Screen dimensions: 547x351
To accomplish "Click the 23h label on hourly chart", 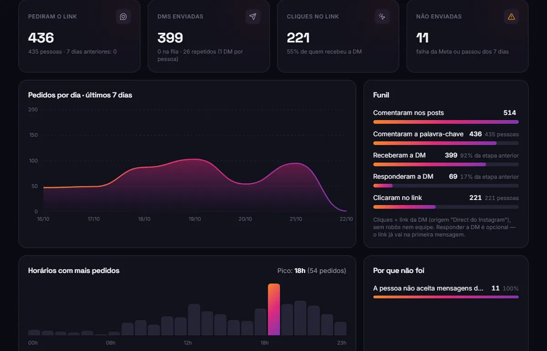I will [x=341, y=343].
